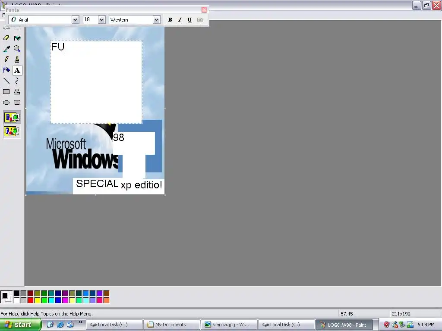This screenshot has height=331, width=442.
Task: Select the Curve tool
Action: 17,81
